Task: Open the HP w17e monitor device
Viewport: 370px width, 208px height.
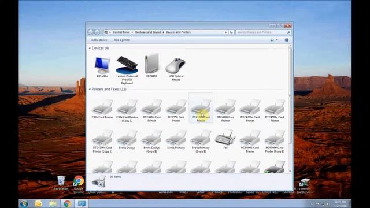Action: [x=102, y=67]
